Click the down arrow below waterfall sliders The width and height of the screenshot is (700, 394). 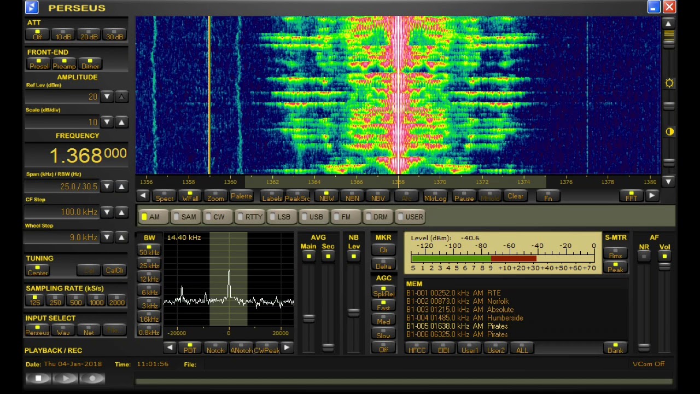coord(668,181)
